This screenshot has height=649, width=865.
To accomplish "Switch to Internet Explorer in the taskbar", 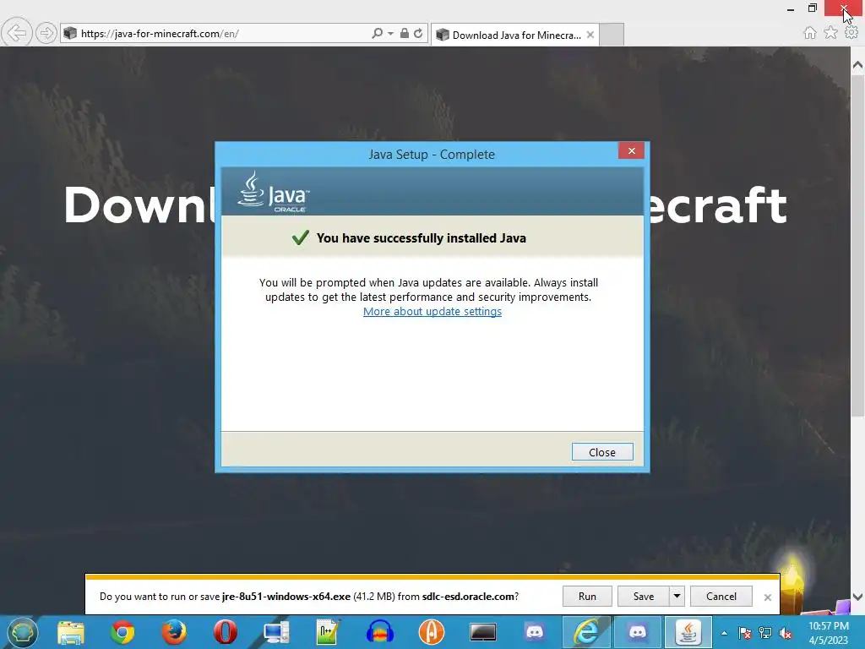I will [586, 632].
